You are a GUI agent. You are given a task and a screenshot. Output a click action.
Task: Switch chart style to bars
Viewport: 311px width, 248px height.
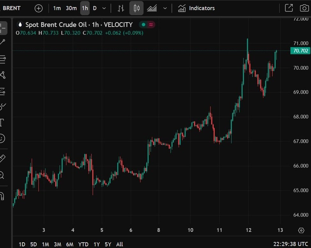(x=121, y=8)
